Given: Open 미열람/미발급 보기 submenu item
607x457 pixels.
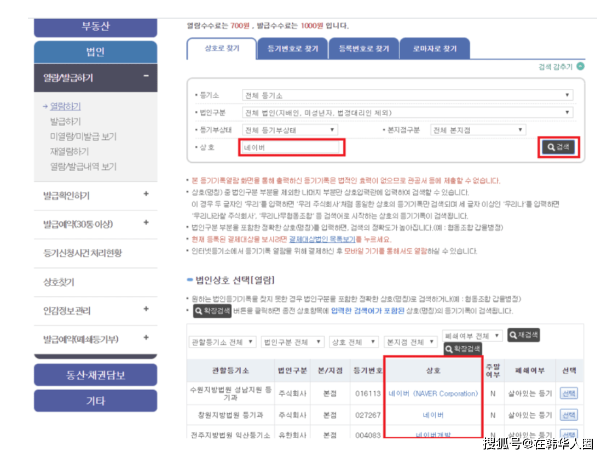Looking at the screenshot, I should pyautogui.click(x=83, y=136).
